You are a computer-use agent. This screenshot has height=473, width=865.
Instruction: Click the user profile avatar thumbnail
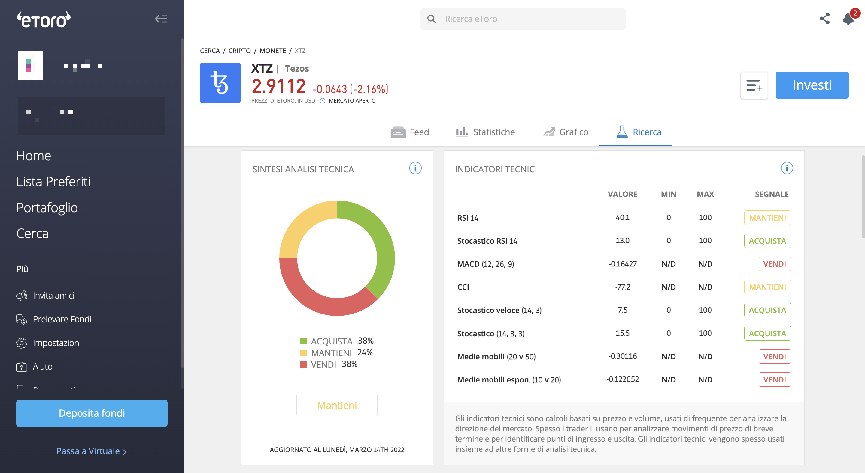(31, 66)
